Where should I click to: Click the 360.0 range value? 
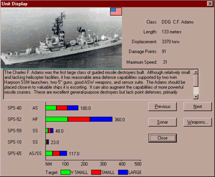(x=120, y=120)
